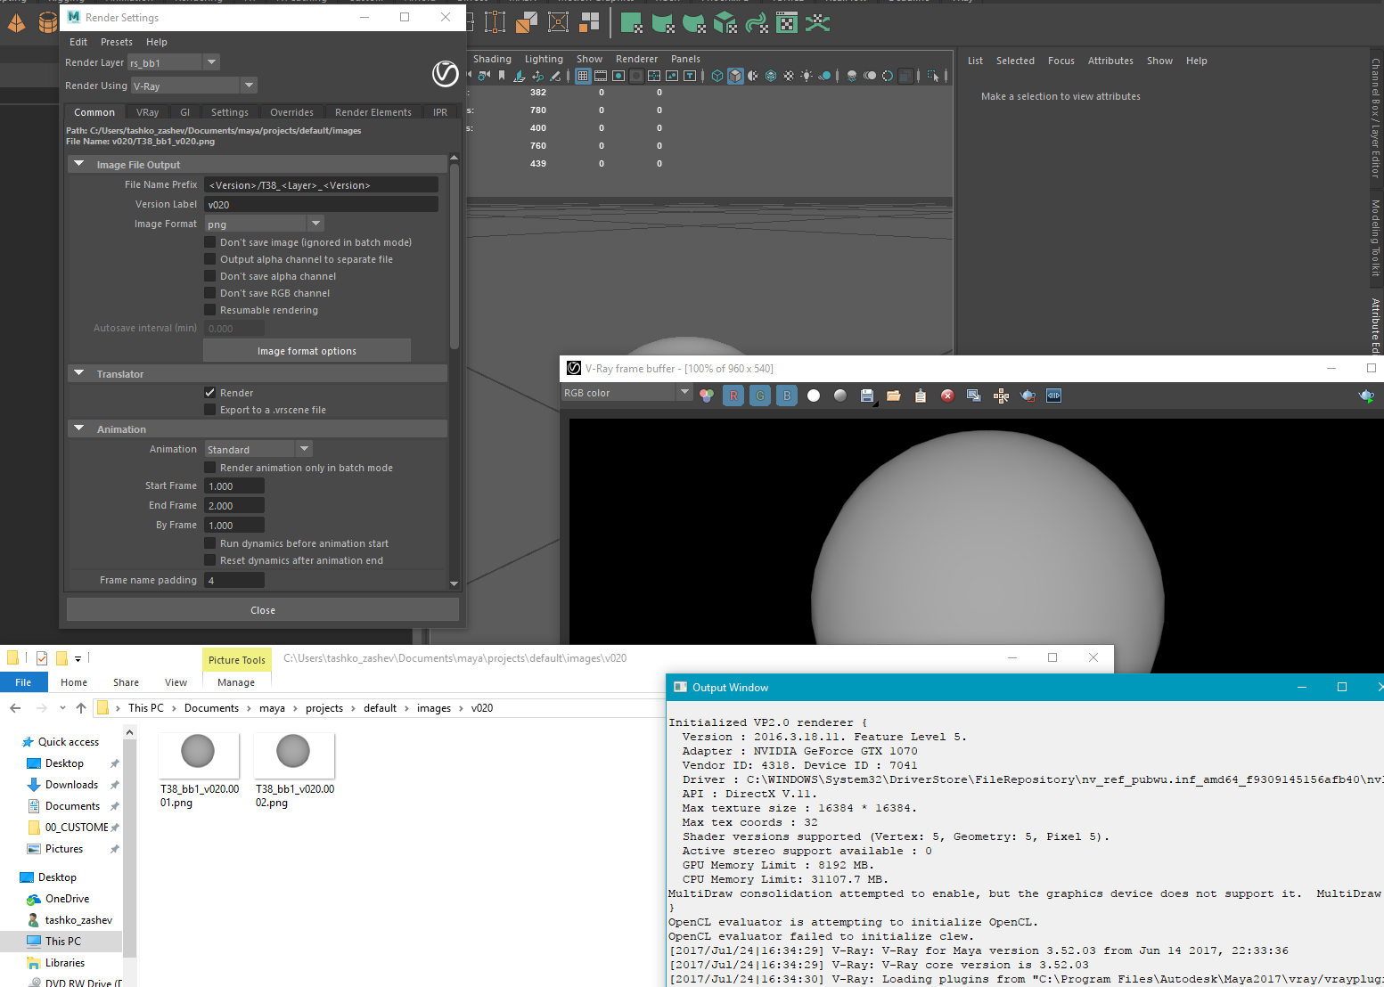Open the Animation Standard dropdown
Screen dimensions: 1384x987
[258, 449]
